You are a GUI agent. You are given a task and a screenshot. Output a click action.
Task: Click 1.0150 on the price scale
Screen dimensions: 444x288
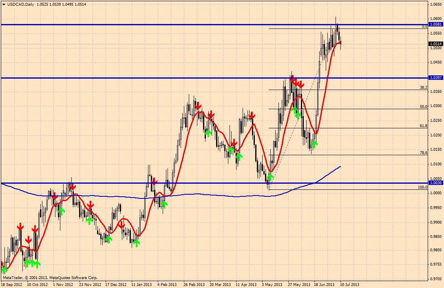click(x=436, y=149)
